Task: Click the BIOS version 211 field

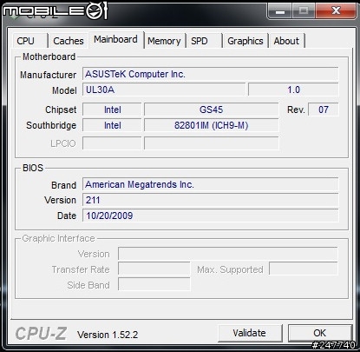Action: 210,200
